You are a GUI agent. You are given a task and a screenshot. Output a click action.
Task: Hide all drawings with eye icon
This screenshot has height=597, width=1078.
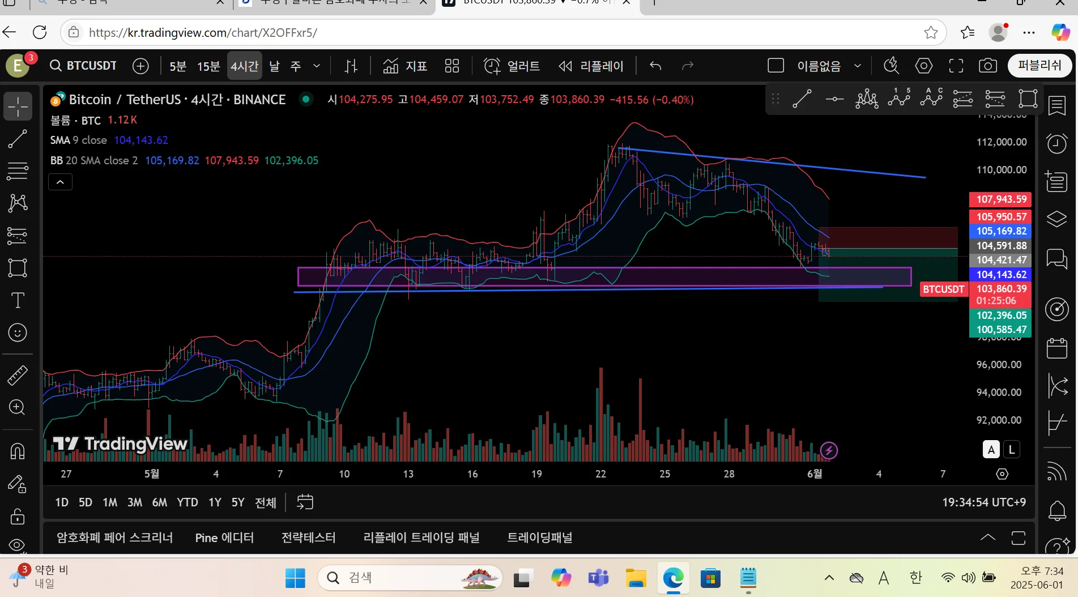[18, 545]
